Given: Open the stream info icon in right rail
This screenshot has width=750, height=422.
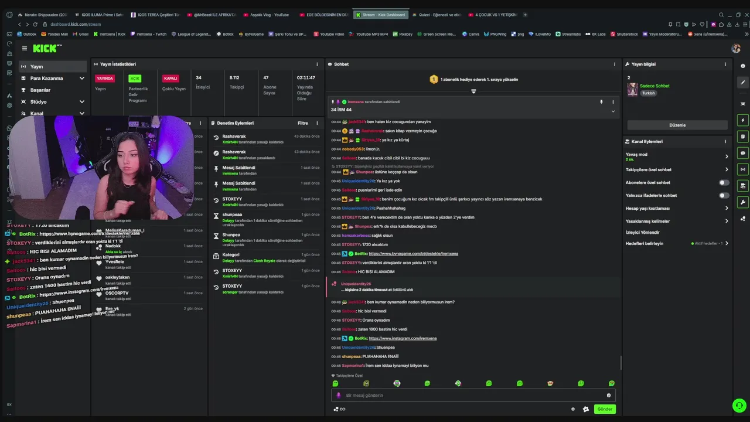Looking at the screenshot, I should tap(743, 66).
